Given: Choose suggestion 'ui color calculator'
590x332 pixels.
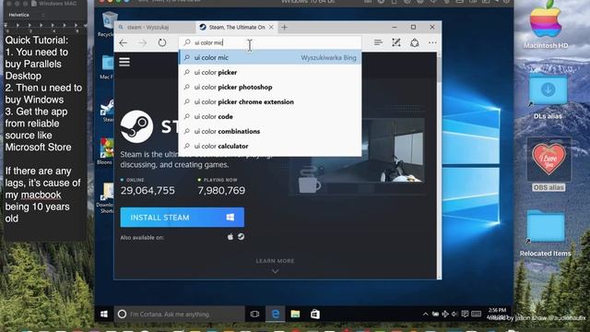Looking at the screenshot, I should tap(270, 146).
